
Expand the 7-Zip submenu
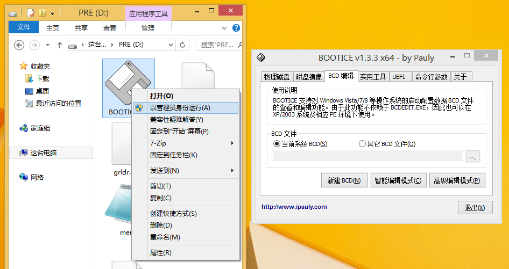232,143
